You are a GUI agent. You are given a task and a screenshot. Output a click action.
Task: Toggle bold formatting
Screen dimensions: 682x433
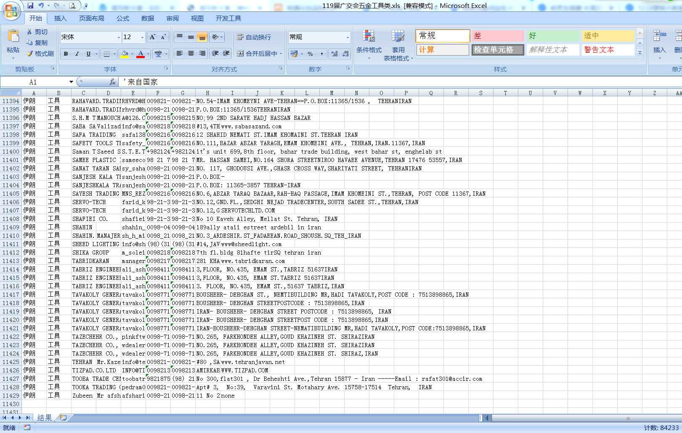pos(66,54)
